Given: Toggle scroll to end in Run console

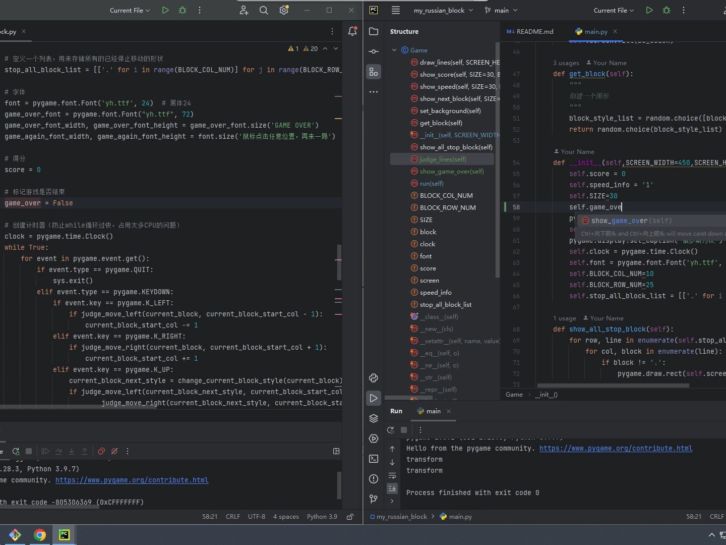Looking at the screenshot, I should [x=392, y=488].
